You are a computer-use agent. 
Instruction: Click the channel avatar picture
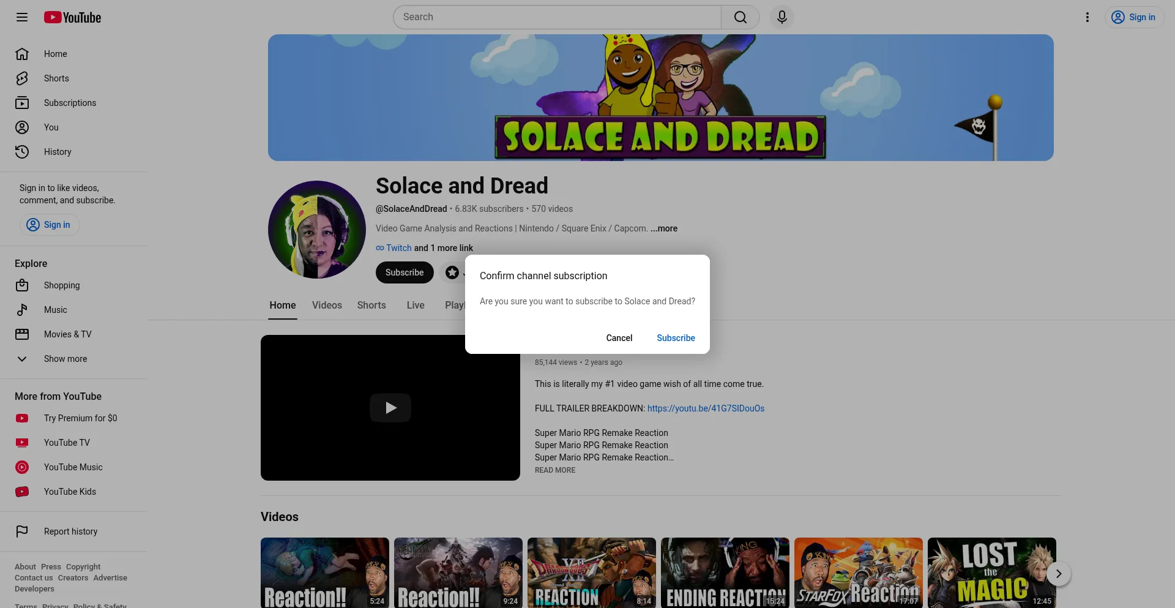pos(317,230)
